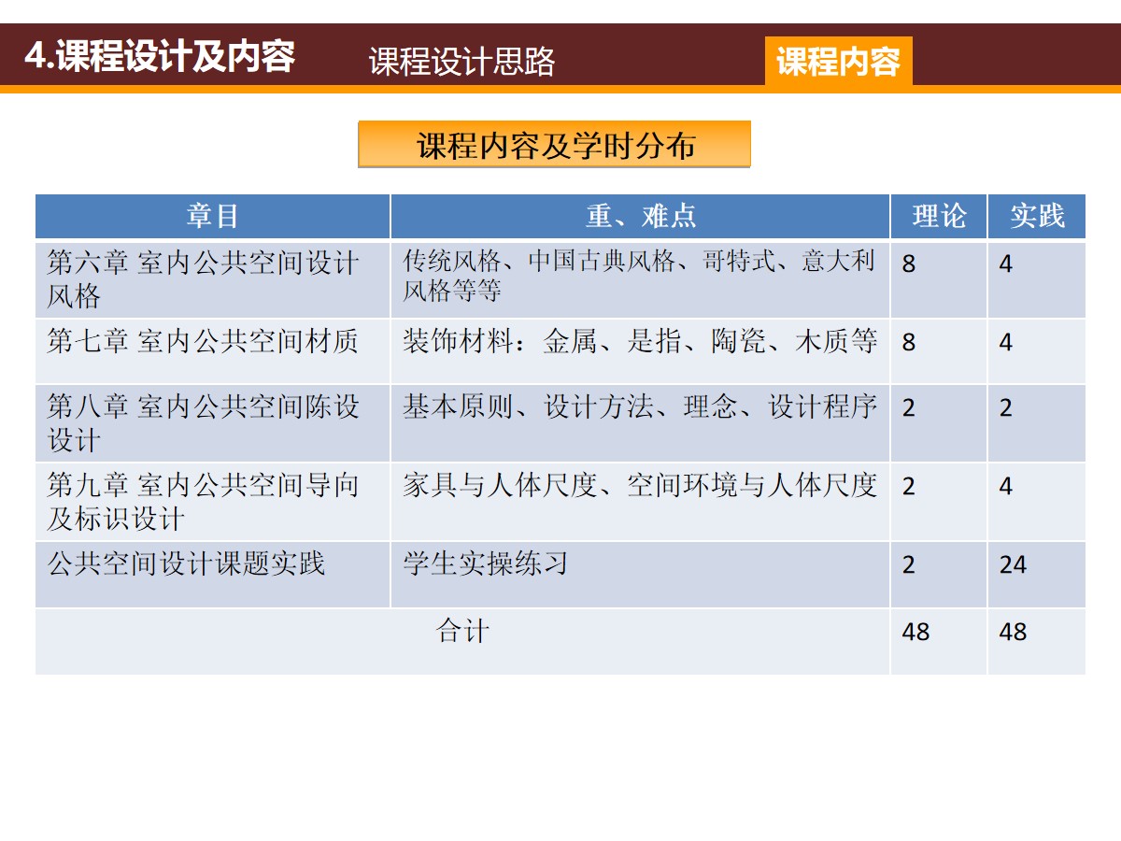This screenshot has height=841, width=1121.
Task: Click practice hours 4 in 第九章 row
Action: [1006, 487]
